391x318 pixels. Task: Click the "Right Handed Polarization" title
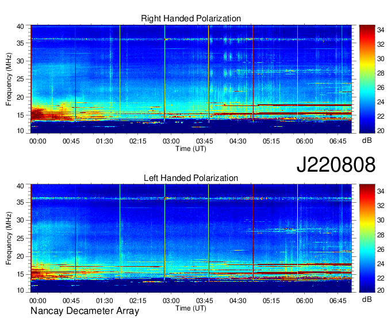coord(191,18)
